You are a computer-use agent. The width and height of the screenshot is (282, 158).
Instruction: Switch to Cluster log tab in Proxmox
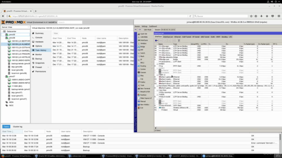18,127
